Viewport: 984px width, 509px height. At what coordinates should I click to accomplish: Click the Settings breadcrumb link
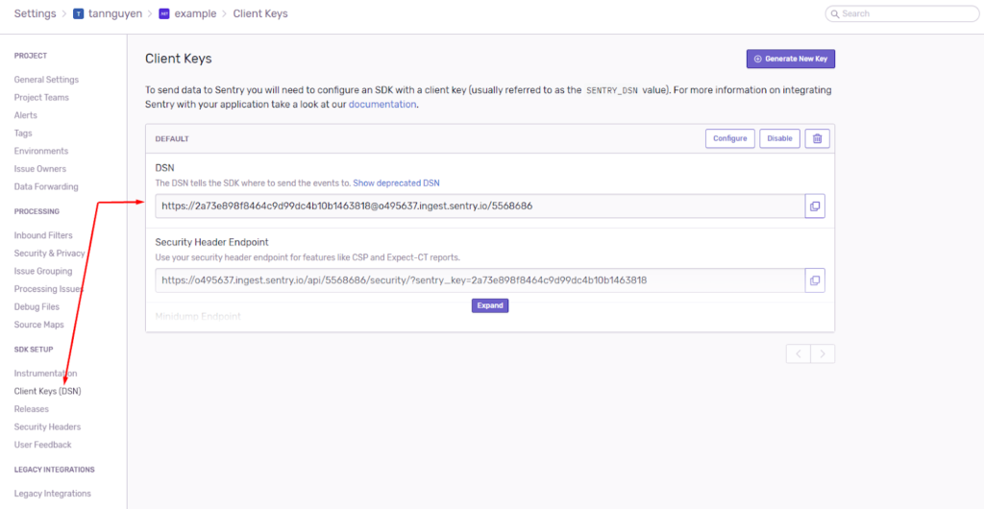point(35,14)
